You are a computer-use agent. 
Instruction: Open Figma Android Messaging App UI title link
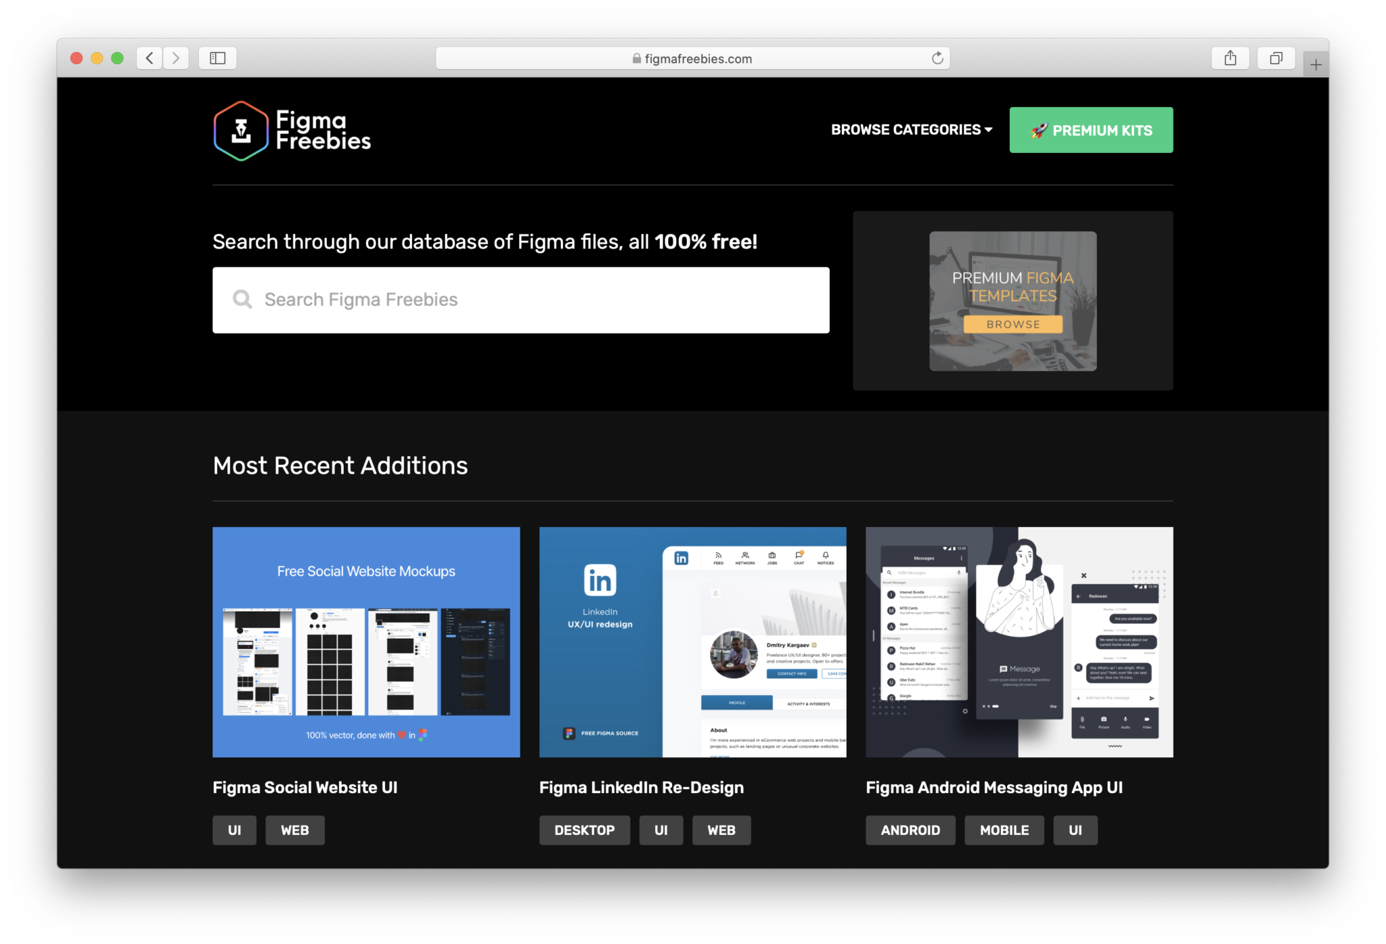pyautogui.click(x=994, y=788)
